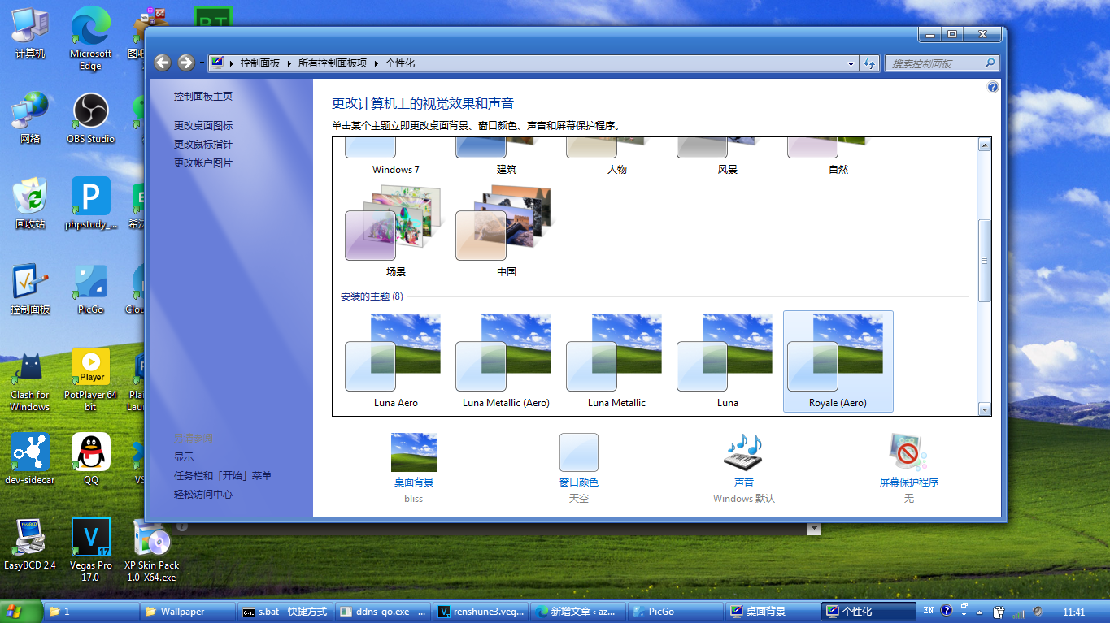
Task: Select the 网络 desktop icon
Action: click(x=30, y=119)
